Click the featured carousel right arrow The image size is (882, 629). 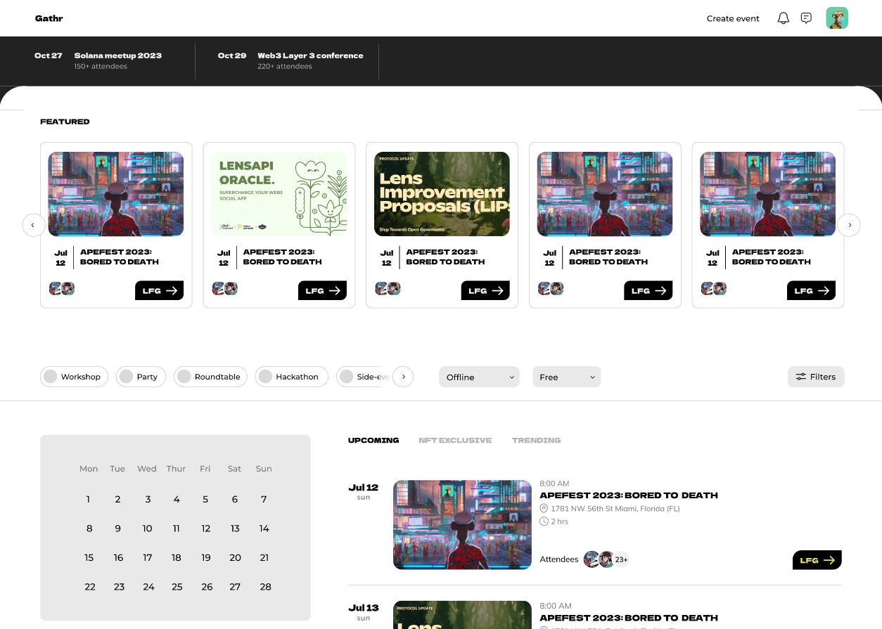849,225
